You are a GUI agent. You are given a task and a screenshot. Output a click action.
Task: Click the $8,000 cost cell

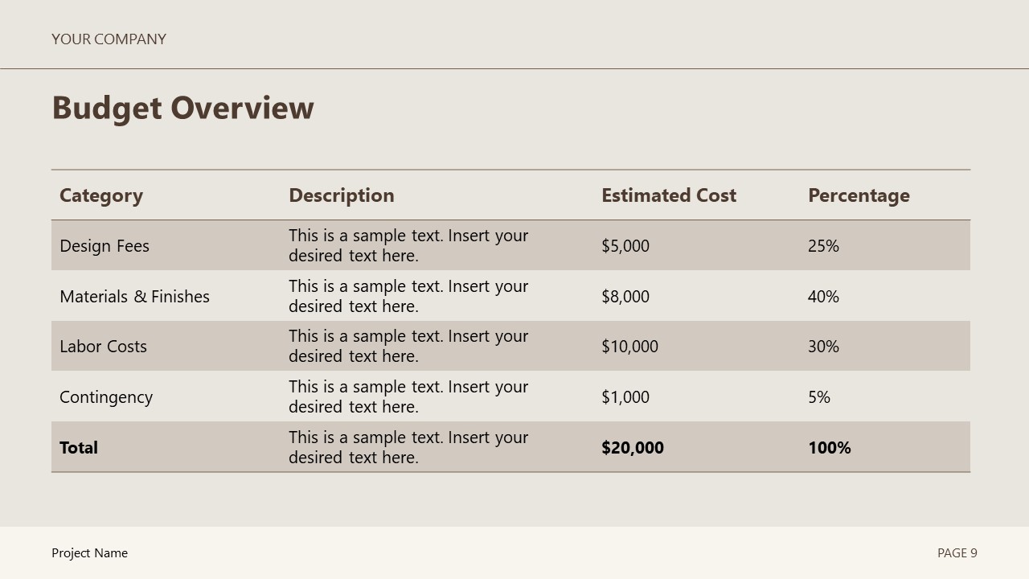coord(625,297)
